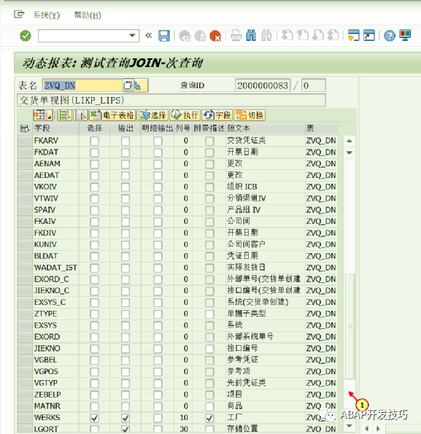Click the First Page icon
This screenshot has width=421, height=434.
287,36
